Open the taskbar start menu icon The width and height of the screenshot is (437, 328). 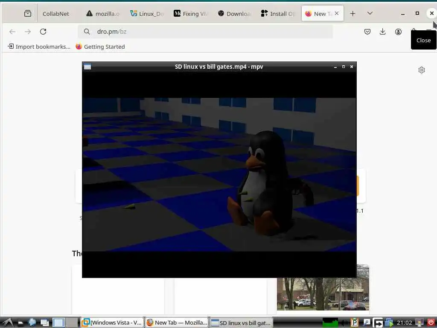click(x=8, y=323)
